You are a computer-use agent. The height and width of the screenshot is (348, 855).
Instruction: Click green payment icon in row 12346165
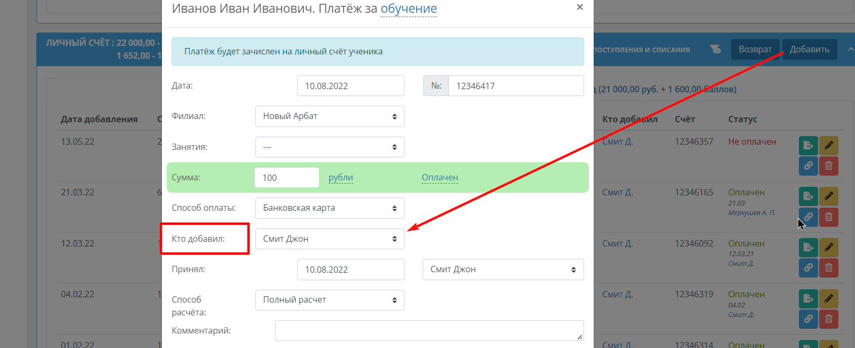tap(809, 196)
